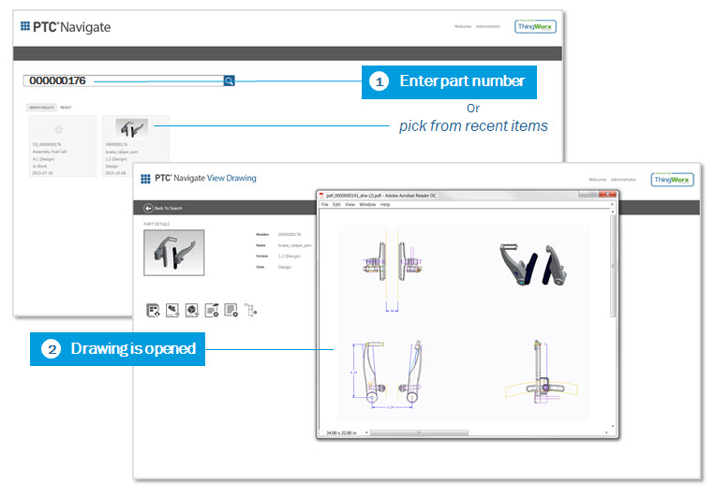
Task: Open the Window menu in Acrobat Reader
Action: tap(367, 205)
